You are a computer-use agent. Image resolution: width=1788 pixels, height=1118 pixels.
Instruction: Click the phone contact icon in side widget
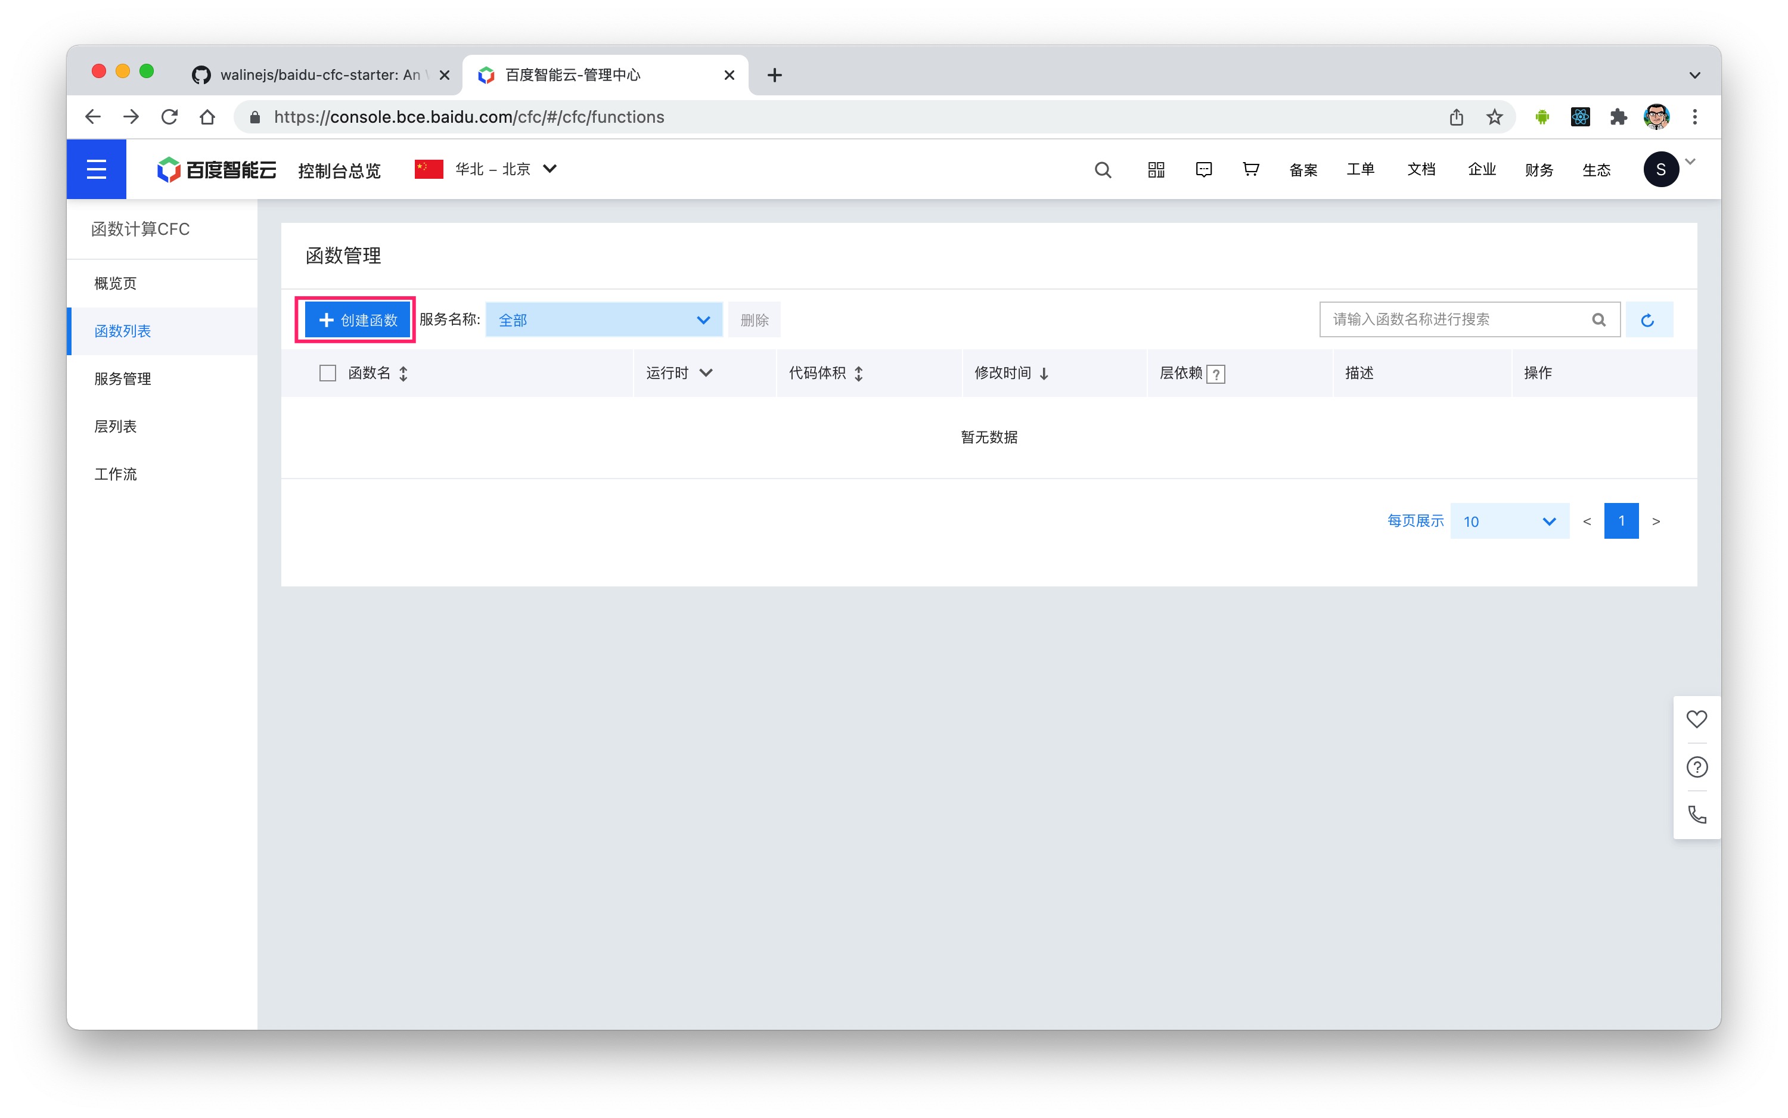(1696, 815)
